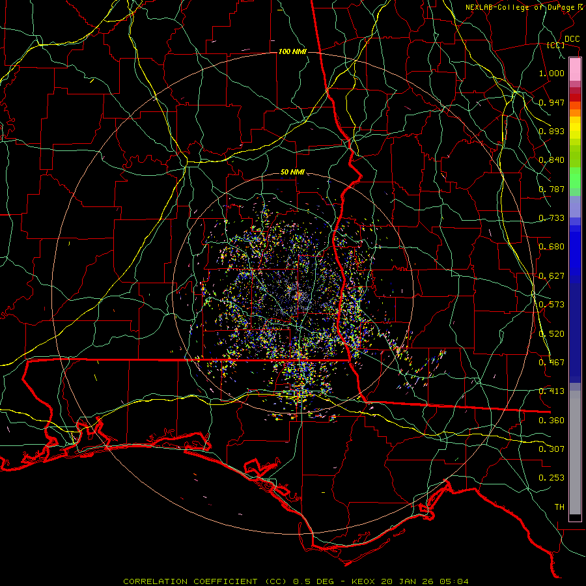Screen dimensions: 586x586
Task: Click the 50 NMI range ring label
Action: (292, 173)
